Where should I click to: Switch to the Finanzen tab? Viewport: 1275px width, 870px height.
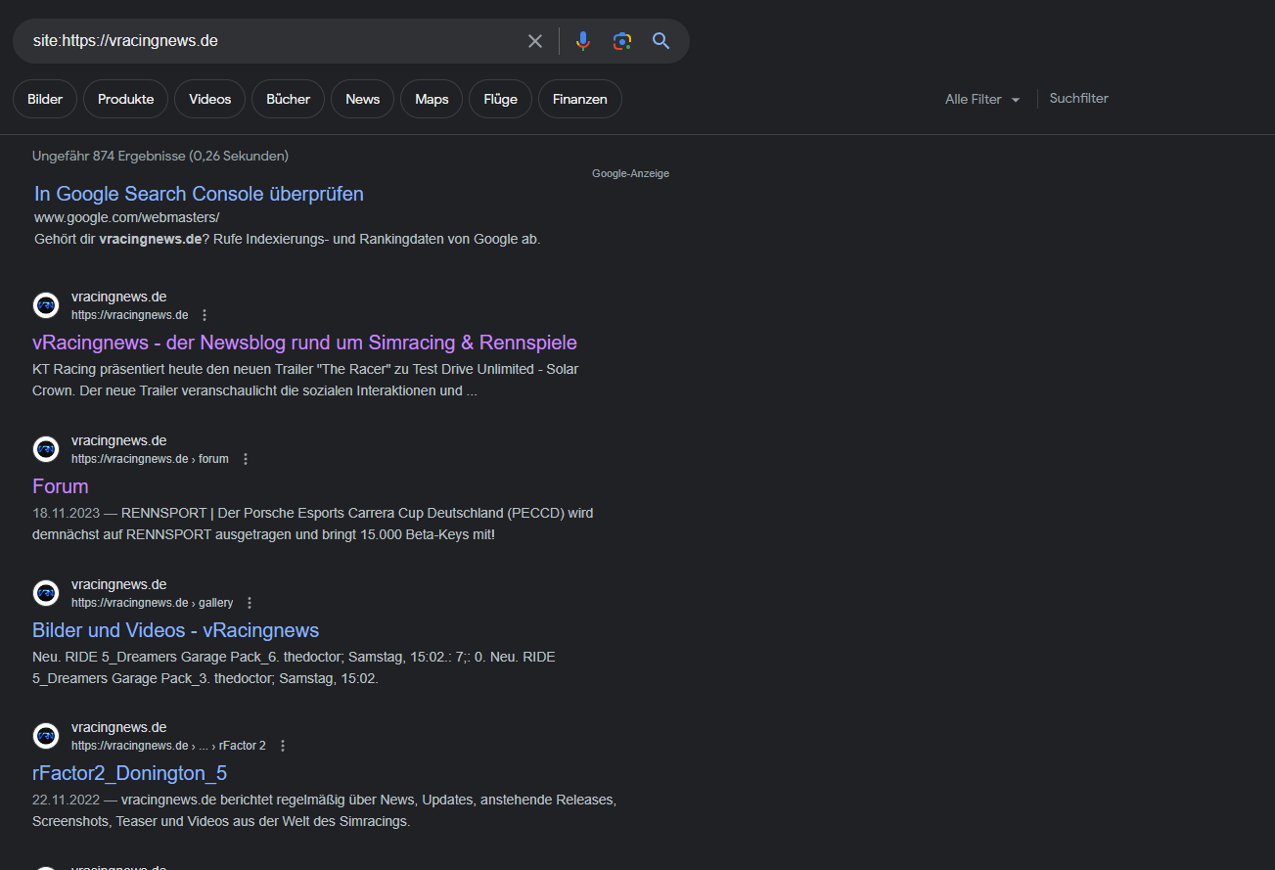[580, 99]
